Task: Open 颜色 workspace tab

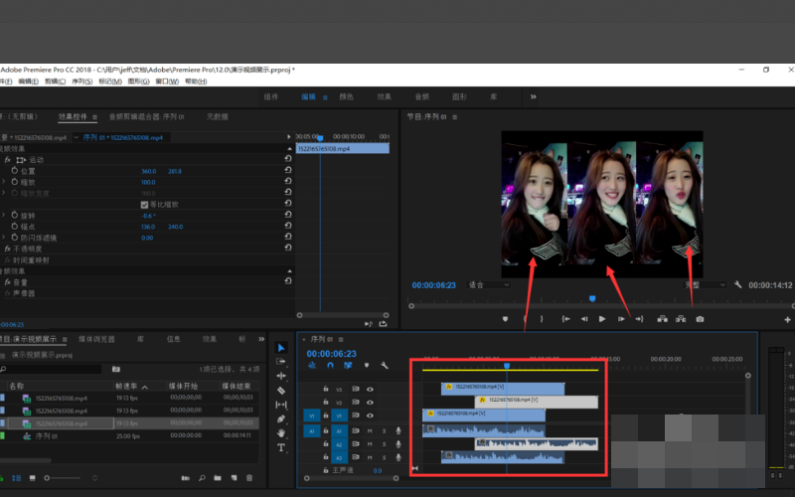Action: (x=346, y=96)
